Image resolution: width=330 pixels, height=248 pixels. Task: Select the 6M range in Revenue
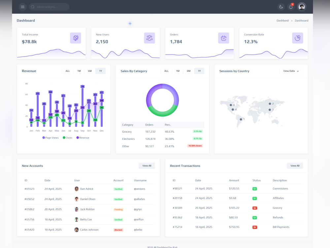[90, 71]
